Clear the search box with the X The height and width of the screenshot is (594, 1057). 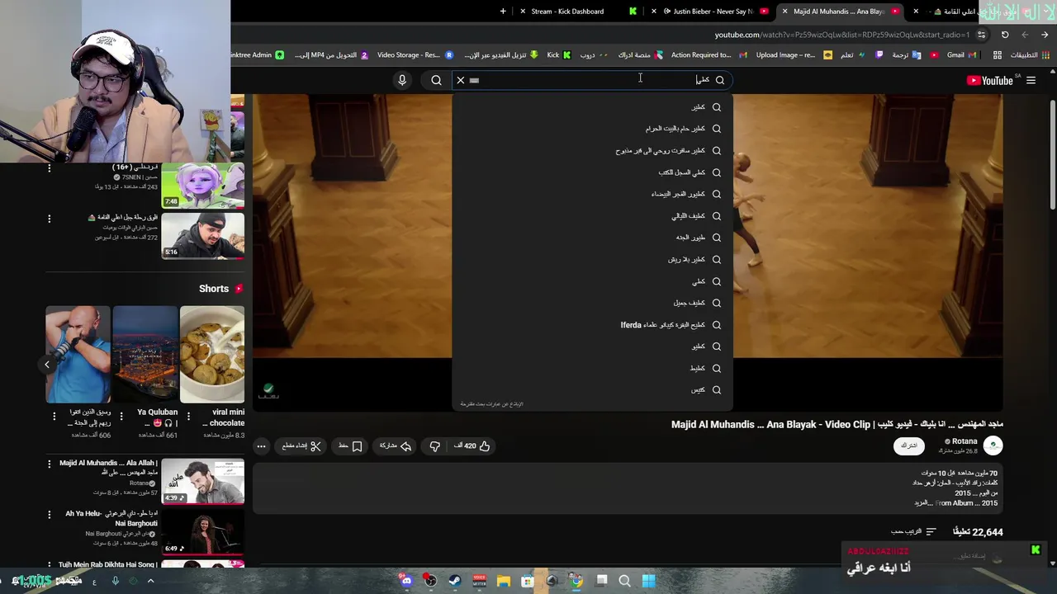(x=461, y=80)
